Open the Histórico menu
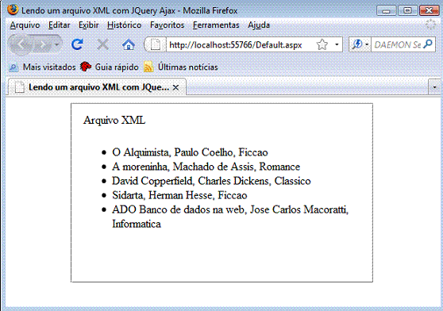 124,25
